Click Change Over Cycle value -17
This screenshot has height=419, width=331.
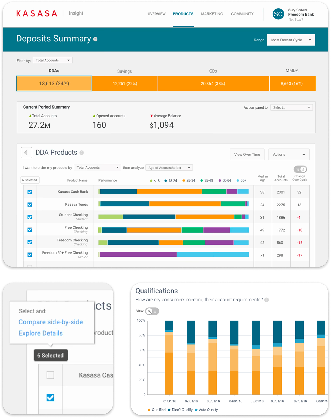click(300, 255)
